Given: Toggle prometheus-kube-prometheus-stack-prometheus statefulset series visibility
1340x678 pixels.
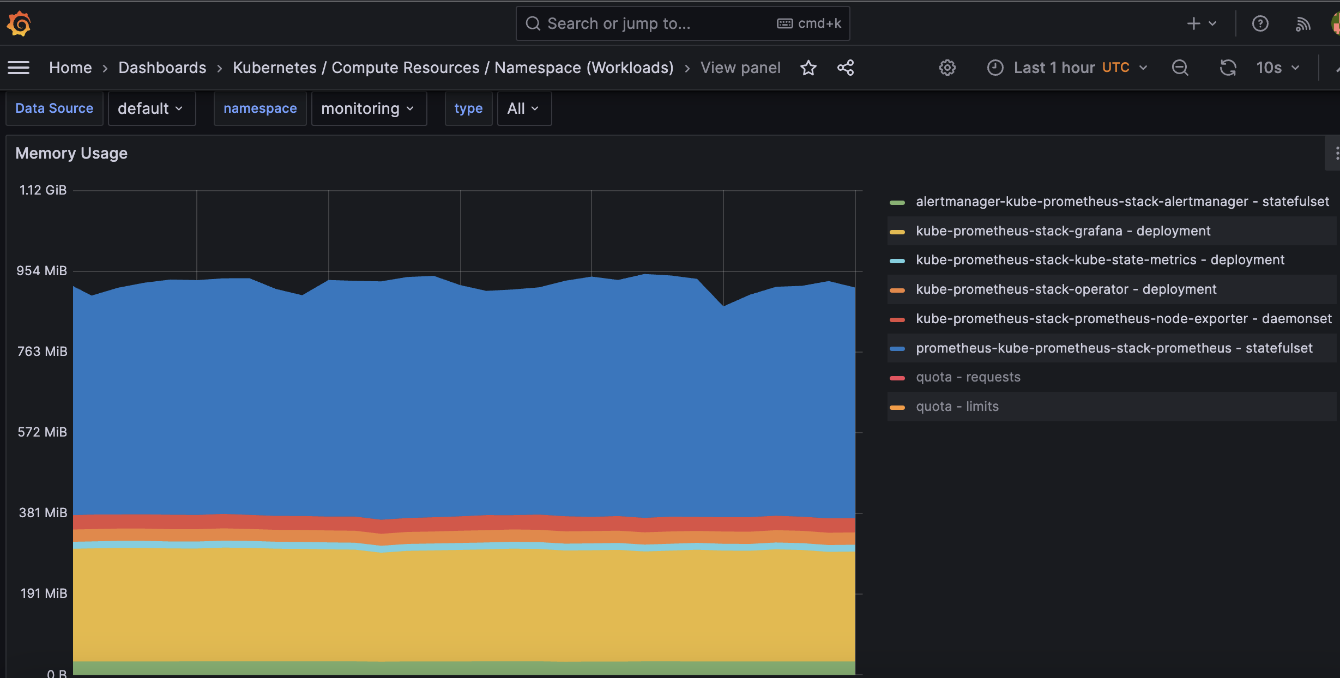Looking at the screenshot, I should 1114,348.
